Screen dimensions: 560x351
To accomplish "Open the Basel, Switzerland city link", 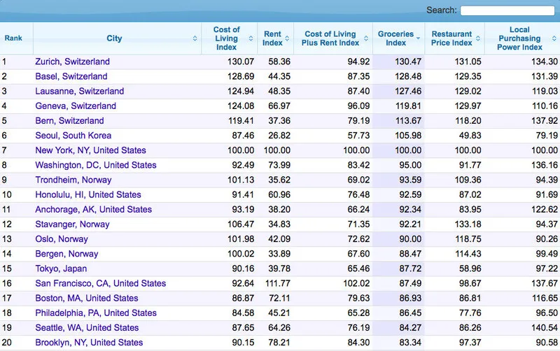I will 71,76.
